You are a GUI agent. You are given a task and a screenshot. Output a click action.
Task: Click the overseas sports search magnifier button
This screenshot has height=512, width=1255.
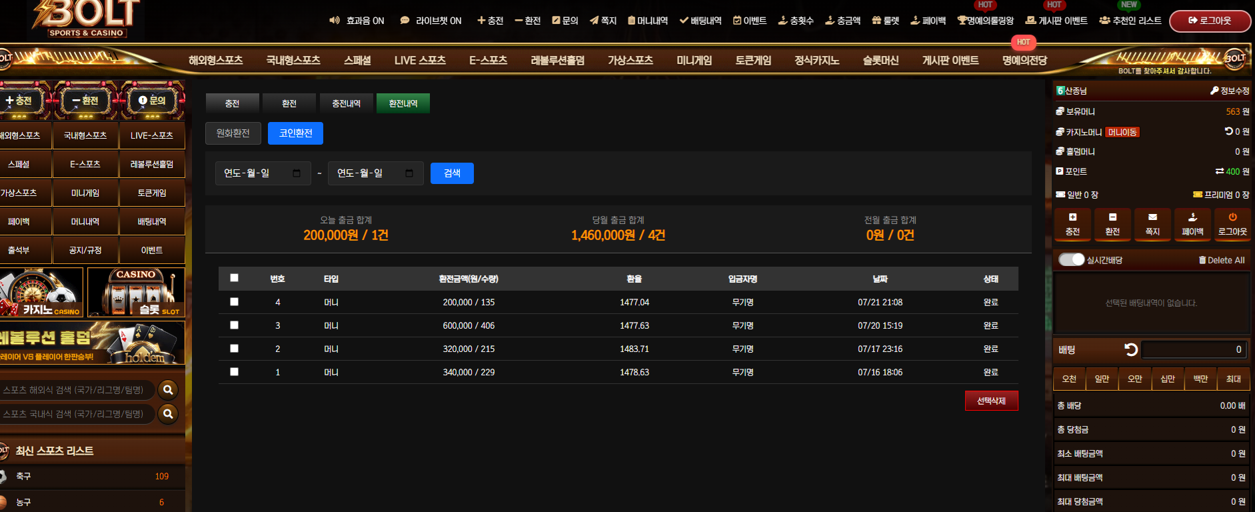(x=168, y=390)
